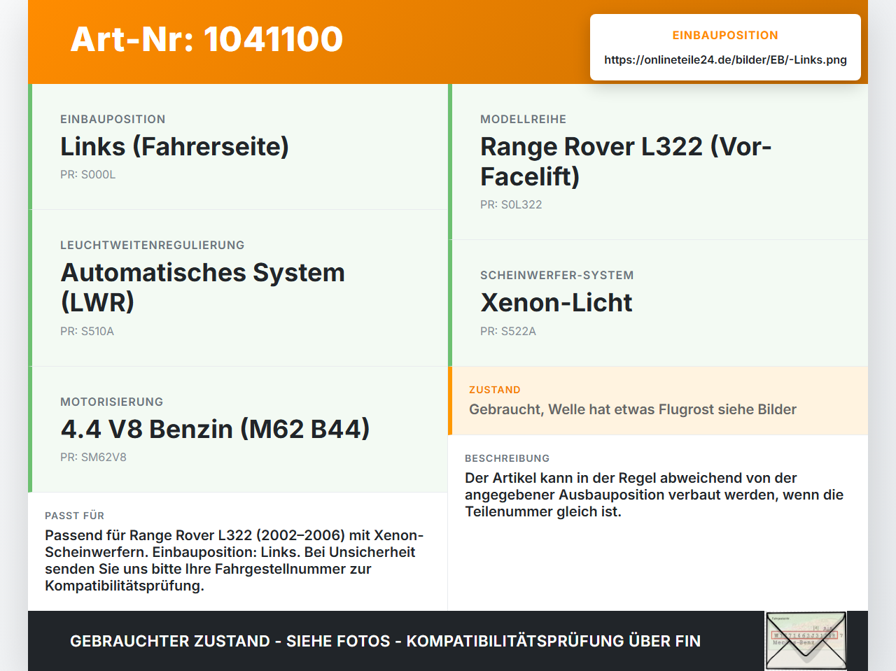Click the PR: S510A code
The width and height of the screenshot is (896, 671).
click(x=87, y=332)
